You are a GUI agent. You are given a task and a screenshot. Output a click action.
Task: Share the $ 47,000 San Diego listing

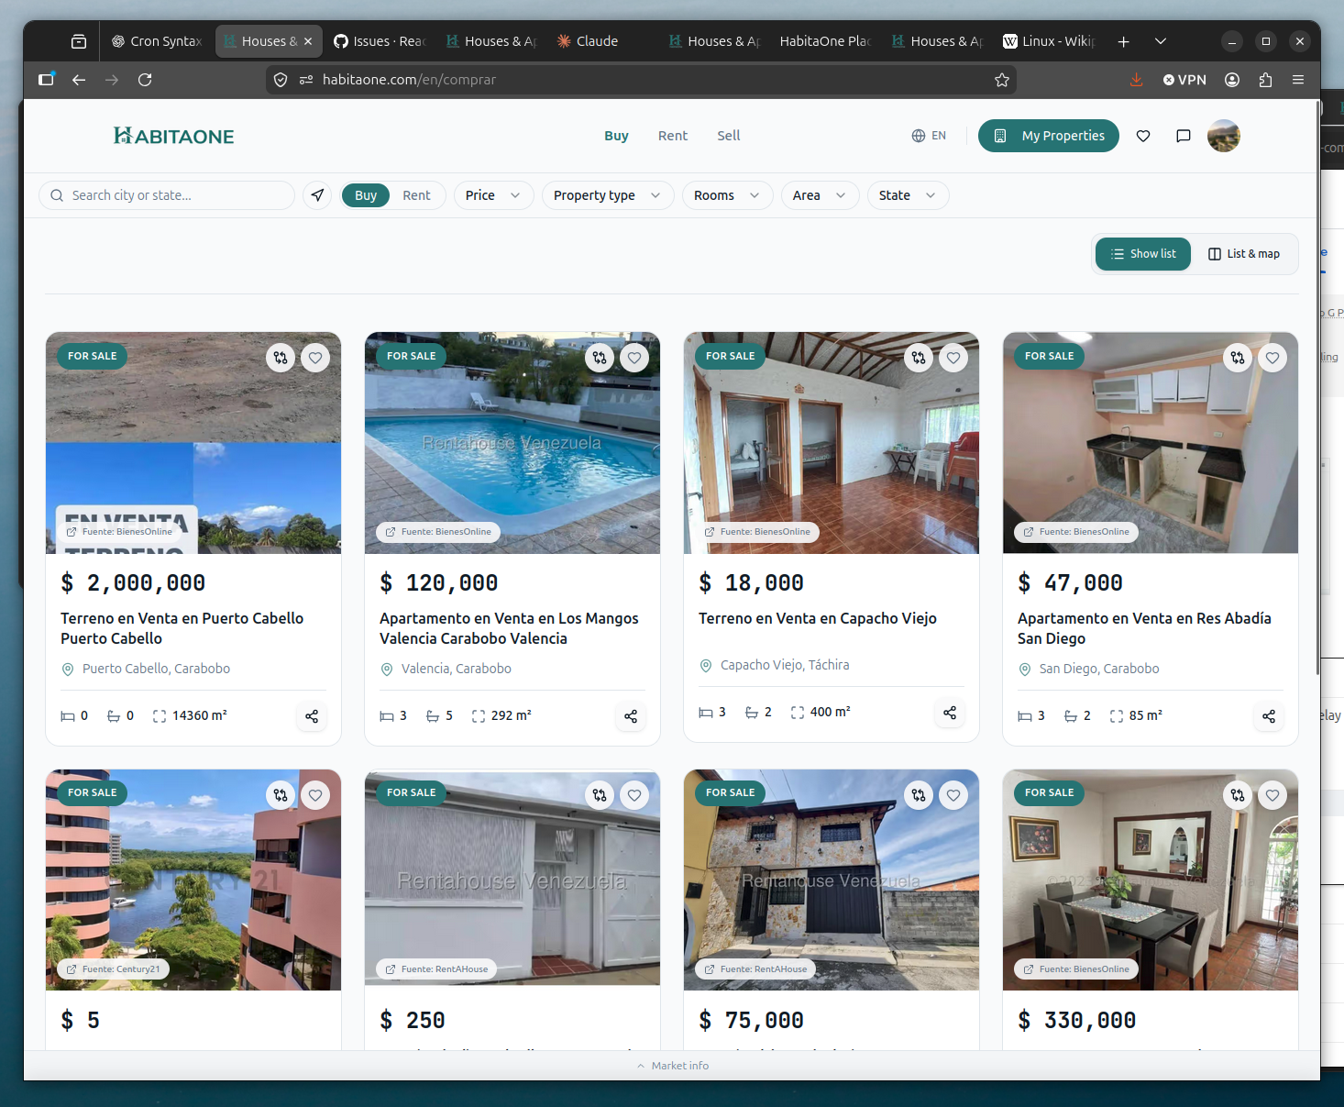pos(1269,716)
